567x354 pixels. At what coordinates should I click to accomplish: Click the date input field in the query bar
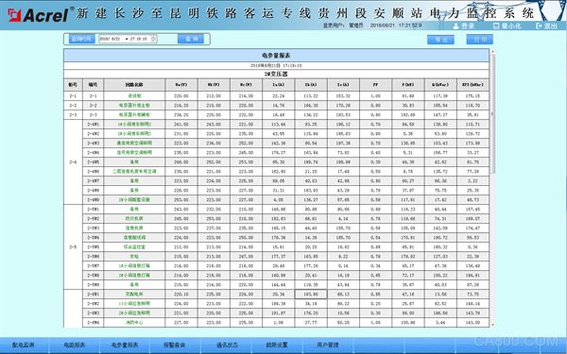pos(128,39)
